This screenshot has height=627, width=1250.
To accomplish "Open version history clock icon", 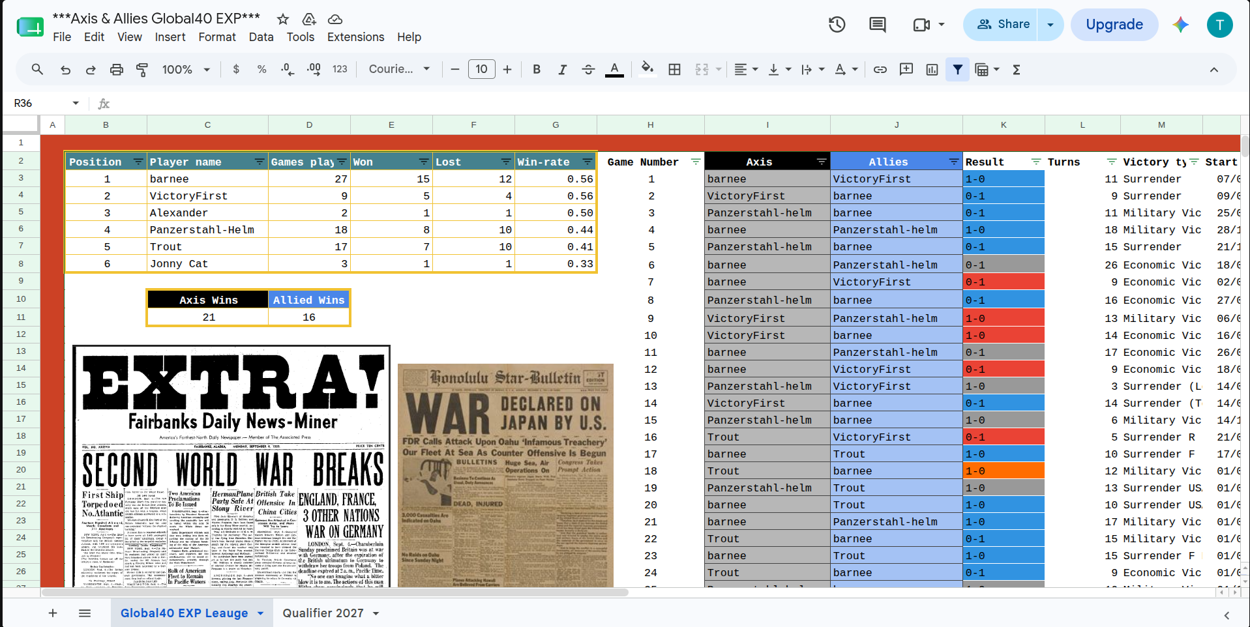I will pos(837,25).
